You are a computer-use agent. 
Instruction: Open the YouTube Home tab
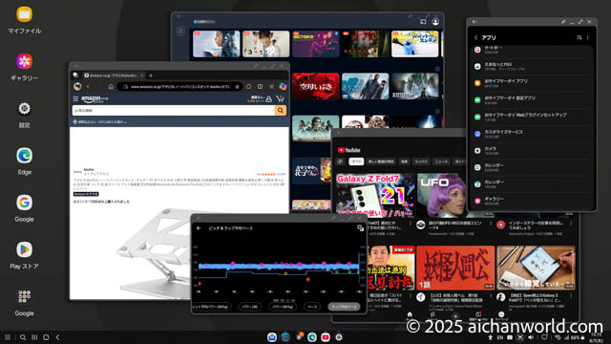[410, 315]
